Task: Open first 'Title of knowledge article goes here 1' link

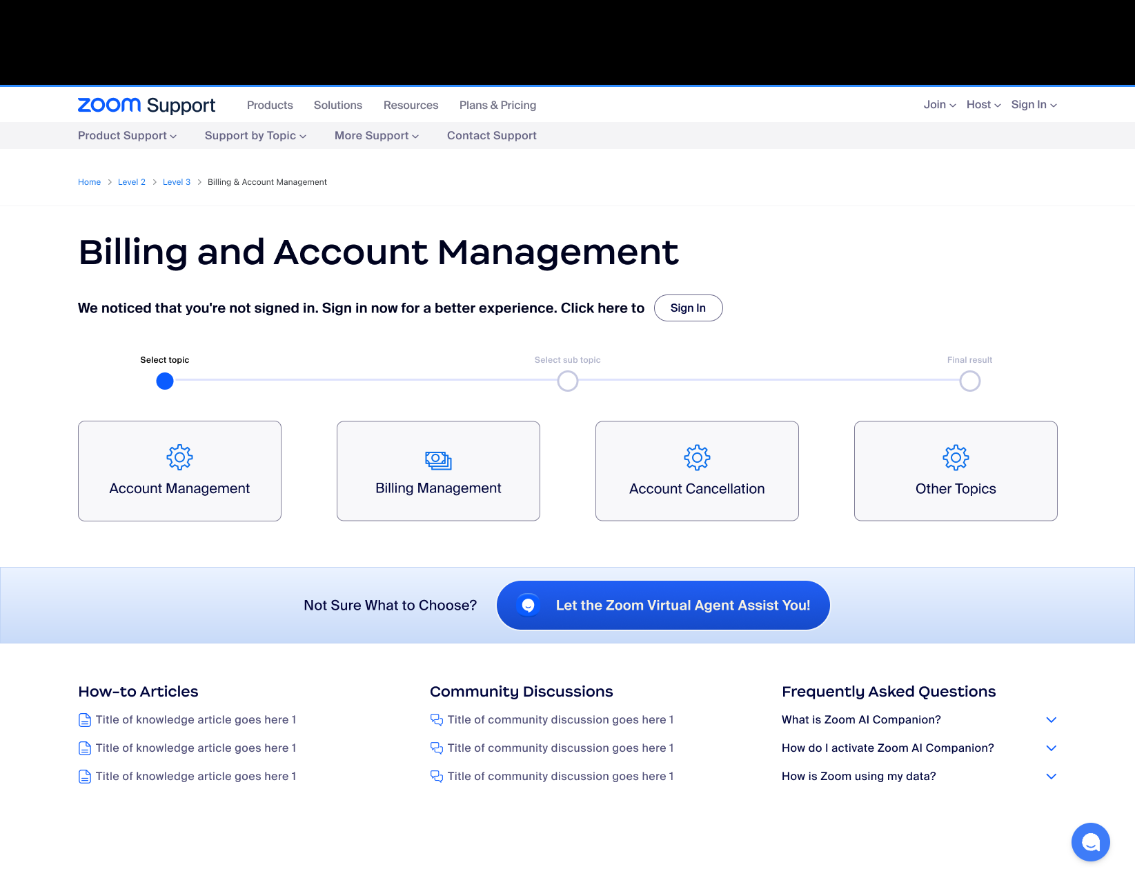Action: point(196,720)
